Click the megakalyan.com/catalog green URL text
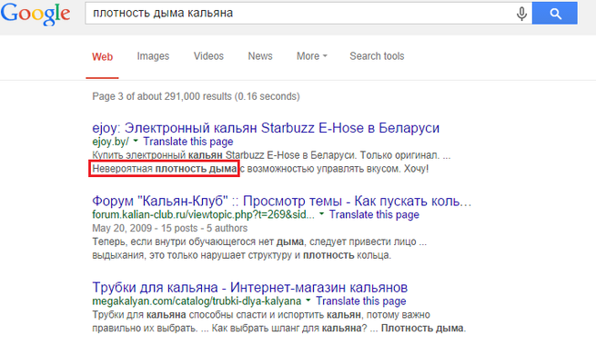The width and height of the screenshot is (596, 345). (x=197, y=301)
